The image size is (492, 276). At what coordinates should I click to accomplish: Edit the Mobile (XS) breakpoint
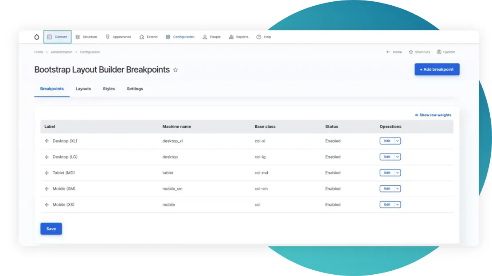tap(387, 205)
